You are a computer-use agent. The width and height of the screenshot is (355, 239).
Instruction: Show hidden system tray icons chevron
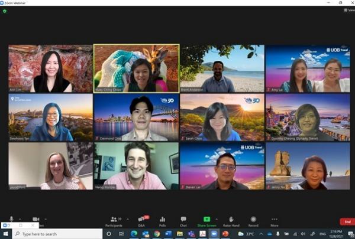(x=261, y=234)
